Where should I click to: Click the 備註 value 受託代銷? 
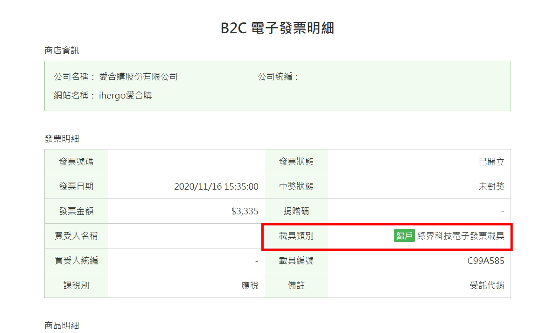coord(487,285)
